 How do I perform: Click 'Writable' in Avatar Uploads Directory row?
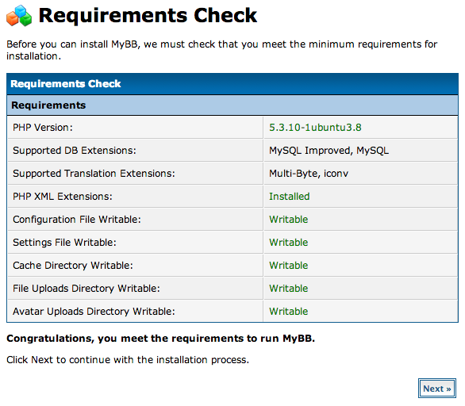click(x=289, y=312)
